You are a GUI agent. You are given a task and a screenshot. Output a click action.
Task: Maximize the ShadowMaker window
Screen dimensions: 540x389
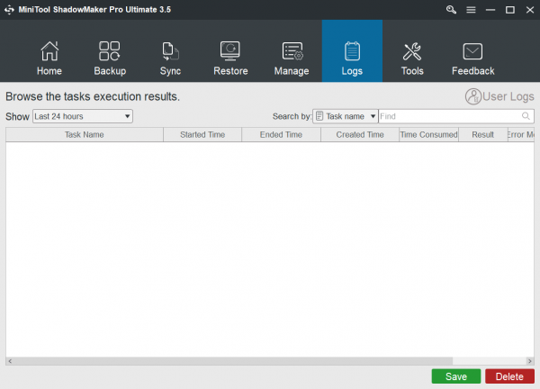pos(510,10)
